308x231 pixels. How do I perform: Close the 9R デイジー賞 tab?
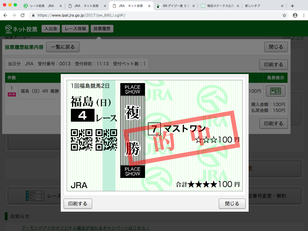(x=194, y=6)
